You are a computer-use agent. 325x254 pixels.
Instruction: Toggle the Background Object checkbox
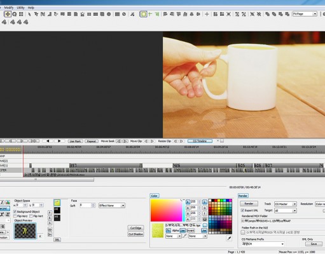click(15, 211)
